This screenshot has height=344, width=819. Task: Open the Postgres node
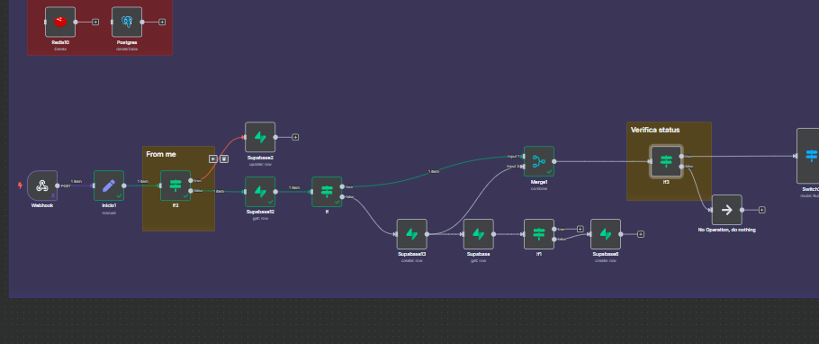tap(127, 22)
